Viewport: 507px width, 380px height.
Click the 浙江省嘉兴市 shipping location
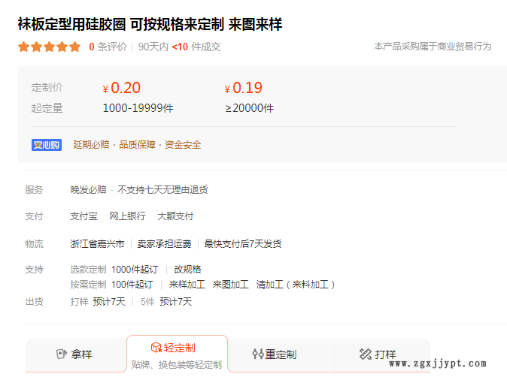click(x=97, y=244)
